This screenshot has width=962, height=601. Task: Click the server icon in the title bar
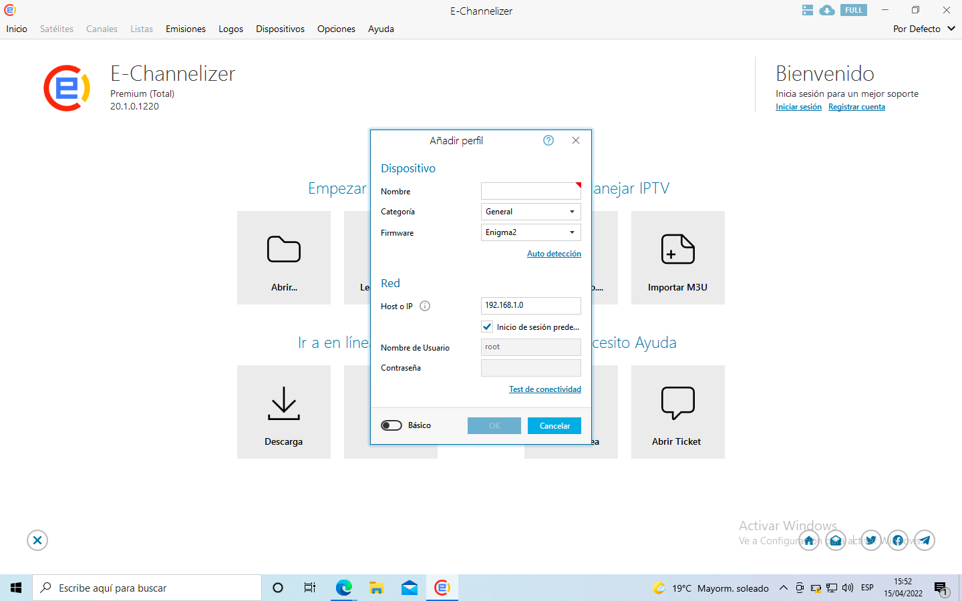pos(808,10)
